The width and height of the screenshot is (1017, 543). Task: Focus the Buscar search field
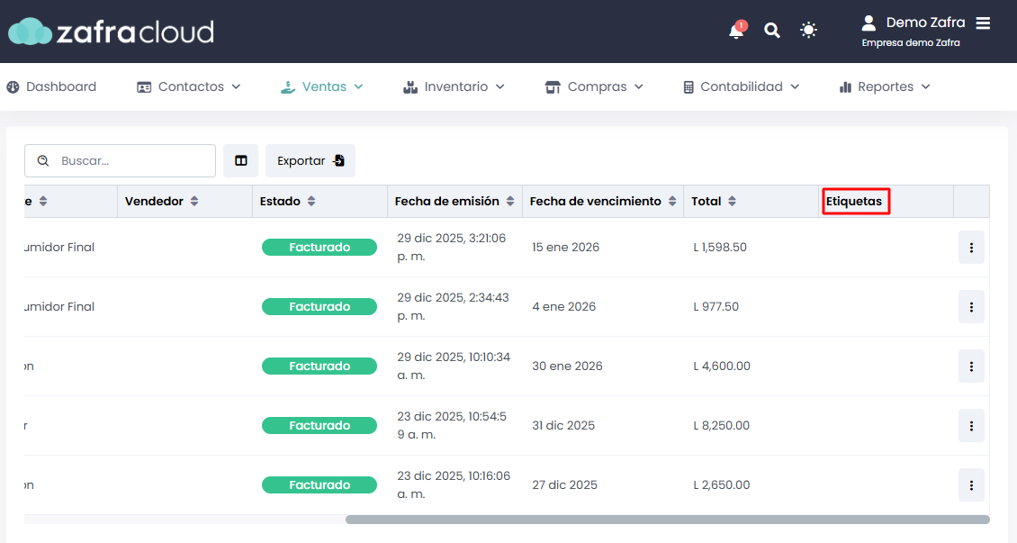click(x=120, y=161)
